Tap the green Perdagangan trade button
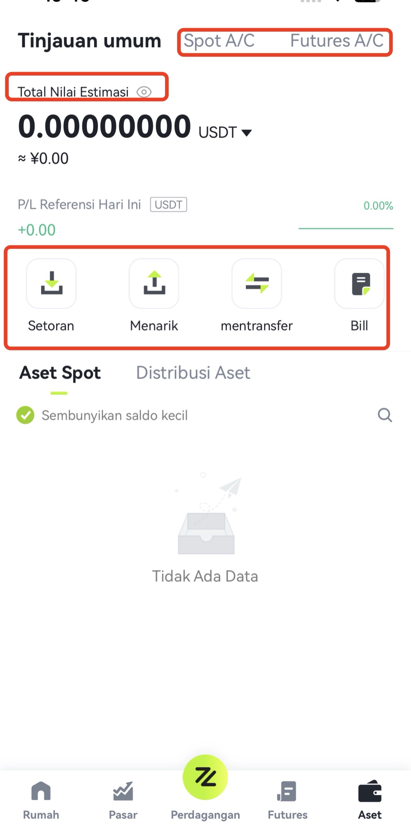 click(205, 777)
